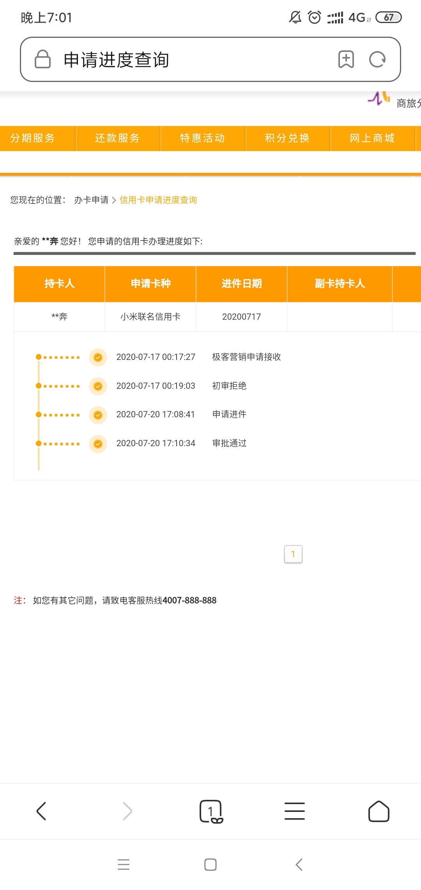
Task: Click the cardholder cell **奔
Action: (x=59, y=317)
